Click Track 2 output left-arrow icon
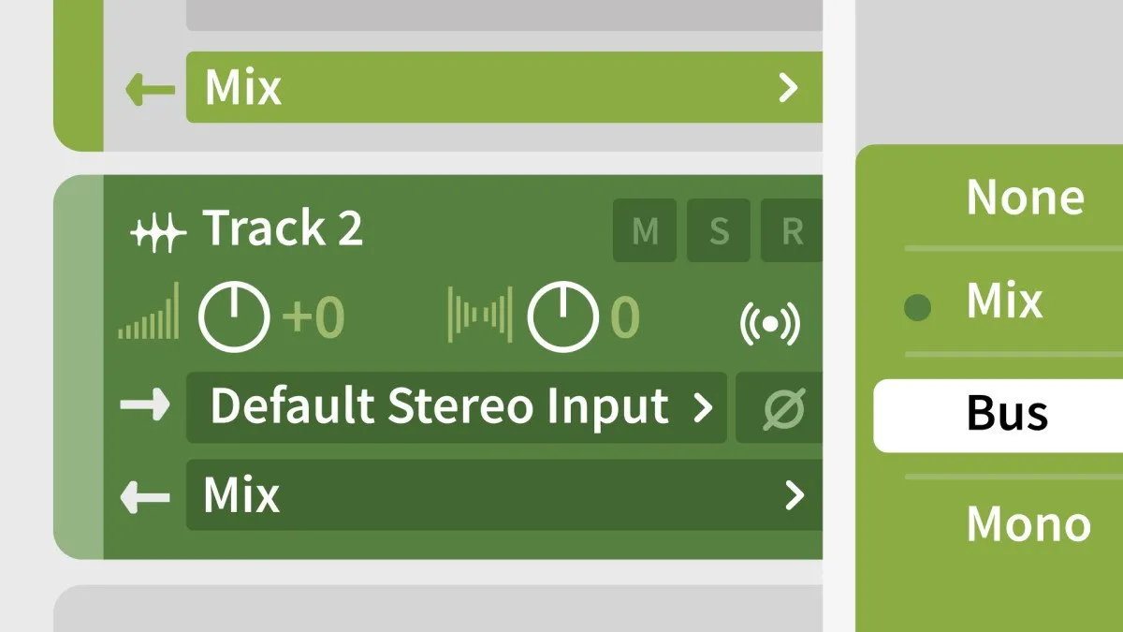The height and width of the screenshot is (632, 1123). [145, 496]
